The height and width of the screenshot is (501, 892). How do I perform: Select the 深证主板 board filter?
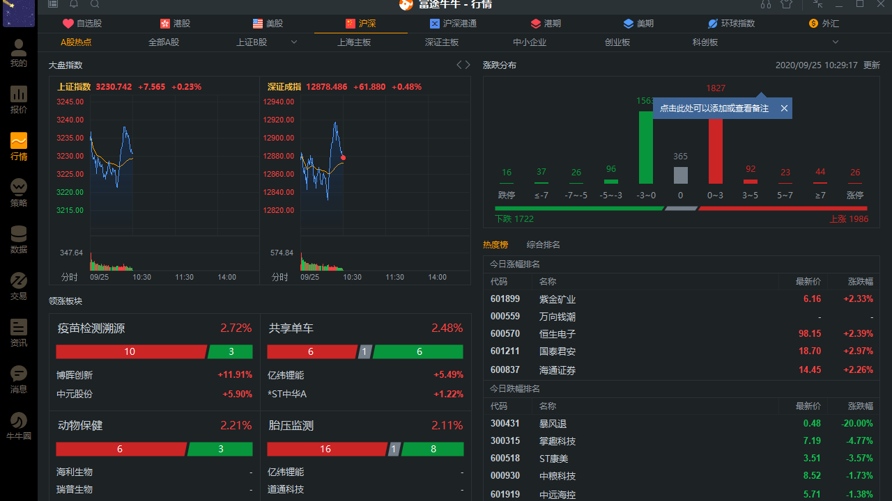point(441,42)
